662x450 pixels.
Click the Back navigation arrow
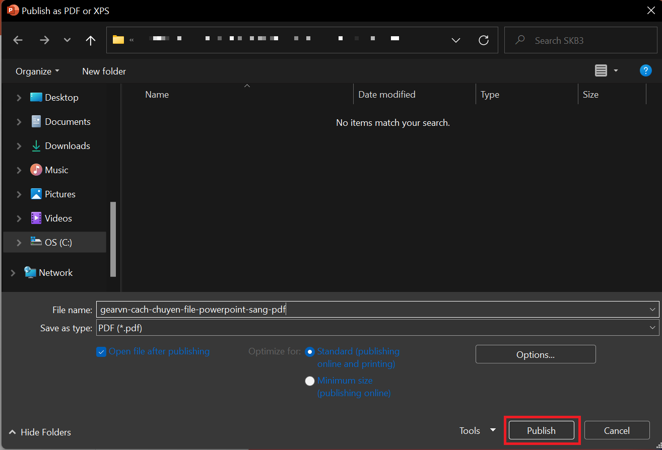point(18,40)
